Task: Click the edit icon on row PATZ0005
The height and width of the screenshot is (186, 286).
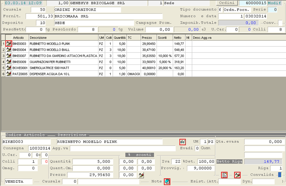Action: click(x=9, y=74)
